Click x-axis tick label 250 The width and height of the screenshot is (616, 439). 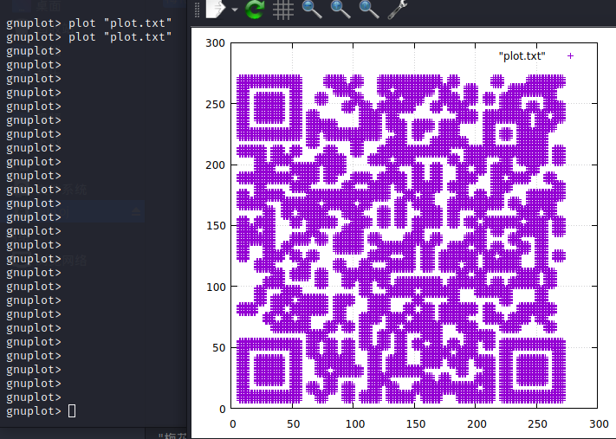click(537, 424)
